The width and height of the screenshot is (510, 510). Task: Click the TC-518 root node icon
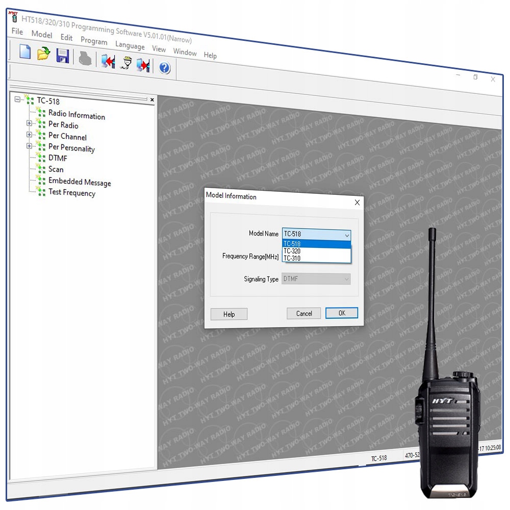(x=29, y=99)
